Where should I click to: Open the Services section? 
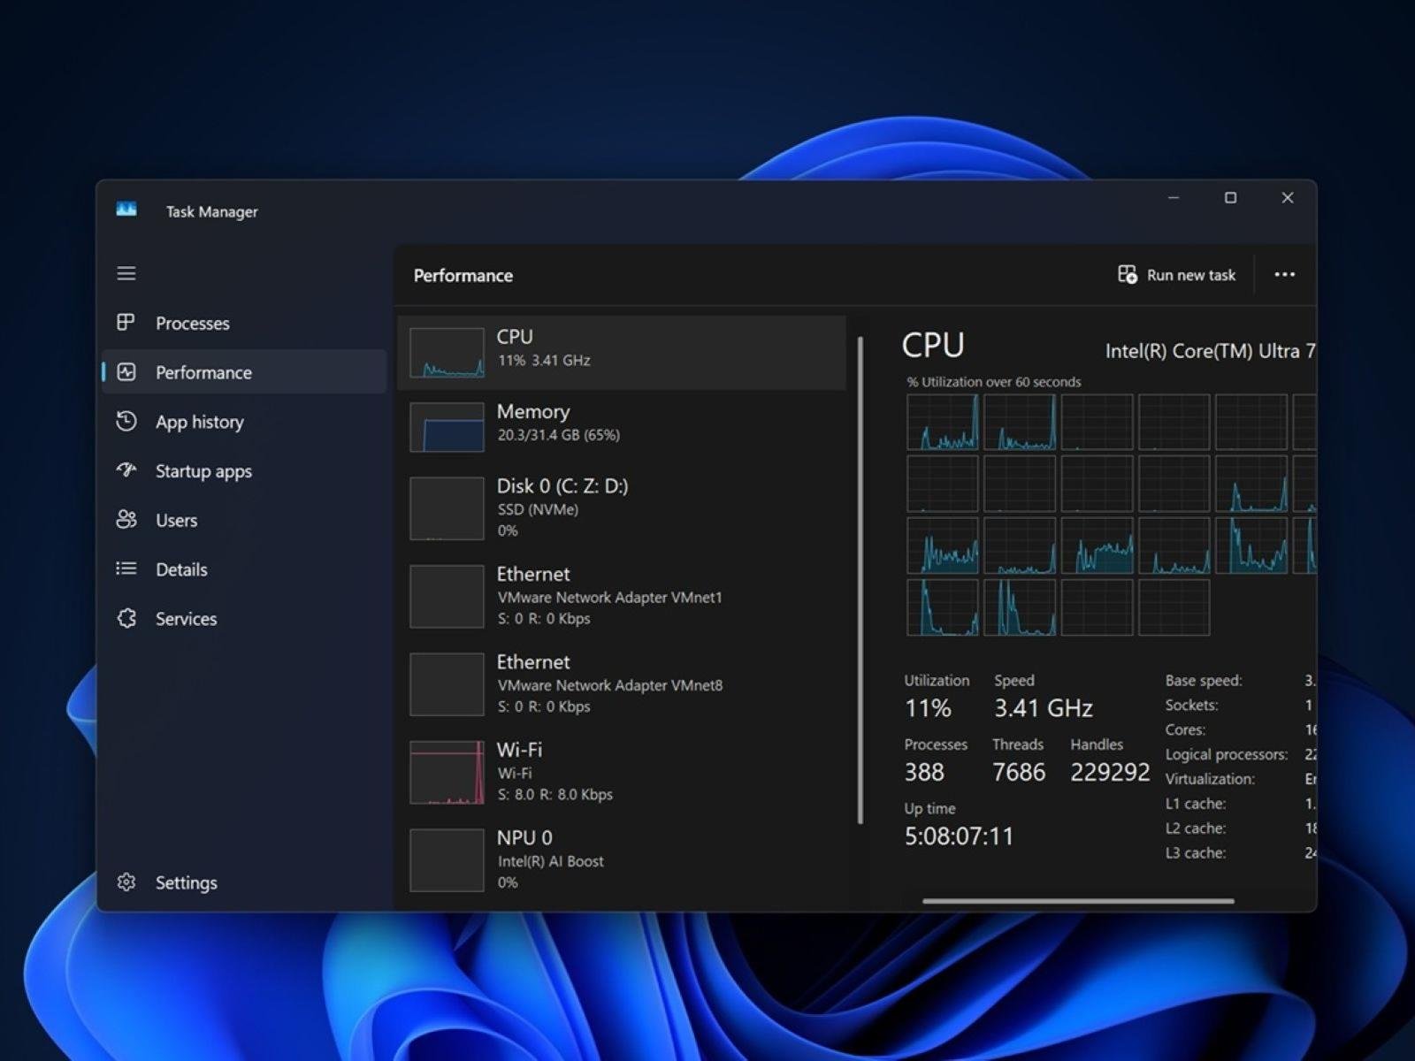186,618
